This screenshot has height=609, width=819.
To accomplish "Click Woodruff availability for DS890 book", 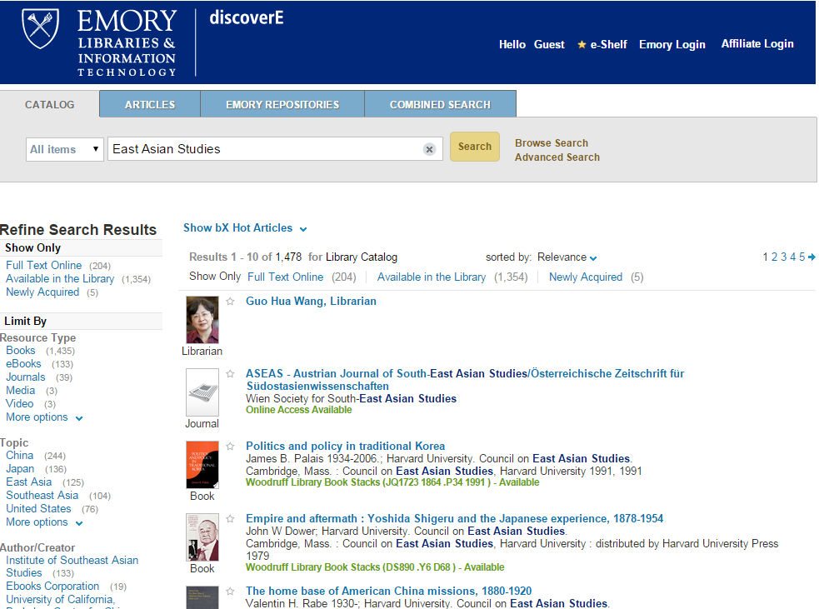I will 375,567.
